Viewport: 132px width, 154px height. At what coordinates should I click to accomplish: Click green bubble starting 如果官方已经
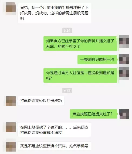pyautogui.click(x=80, y=44)
